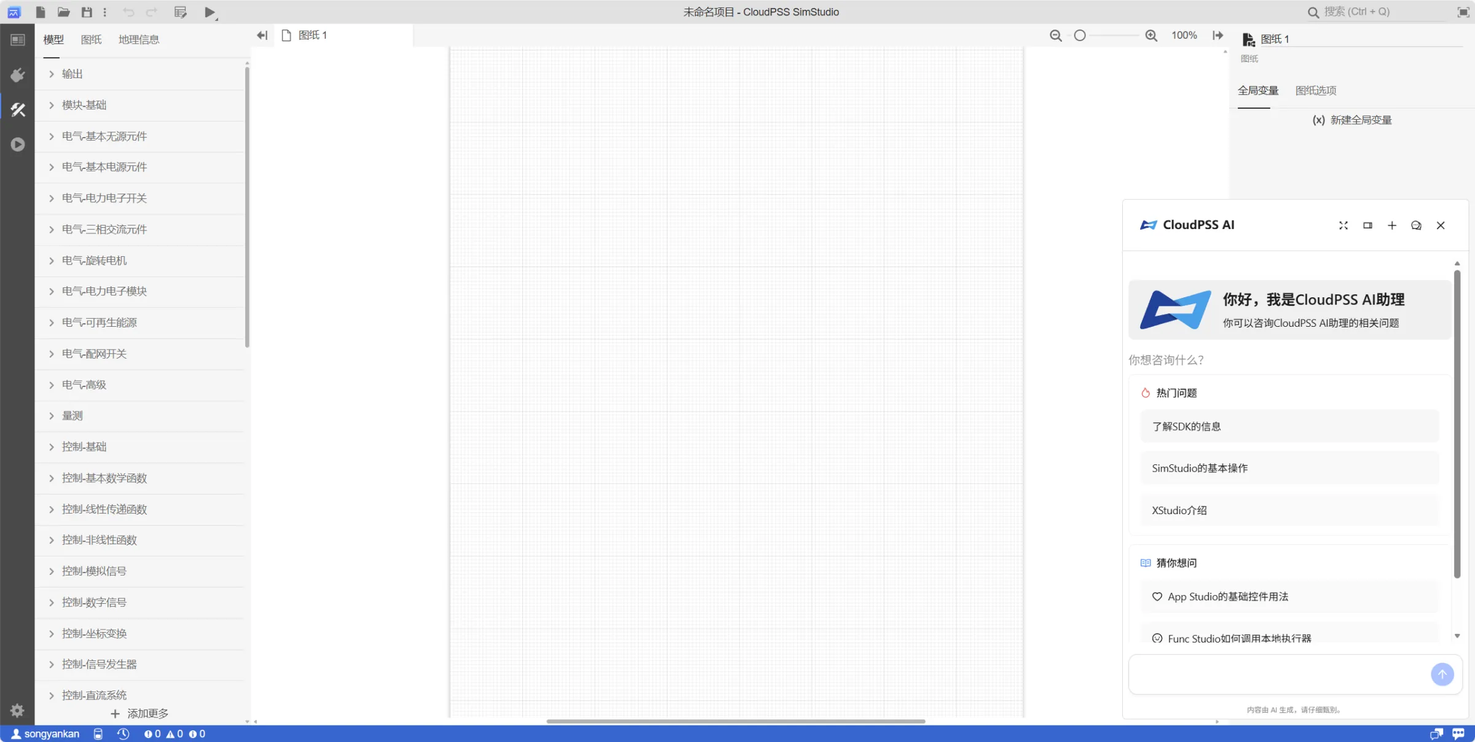Open project with the folder icon
The image size is (1475, 742).
[x=63, y=12]
